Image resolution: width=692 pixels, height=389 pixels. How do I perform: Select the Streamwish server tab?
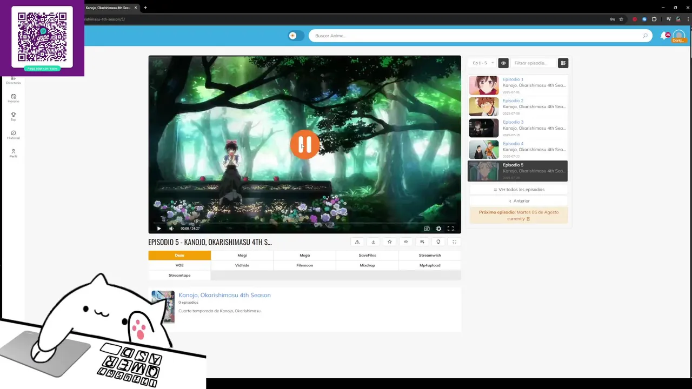click(430, 256)
